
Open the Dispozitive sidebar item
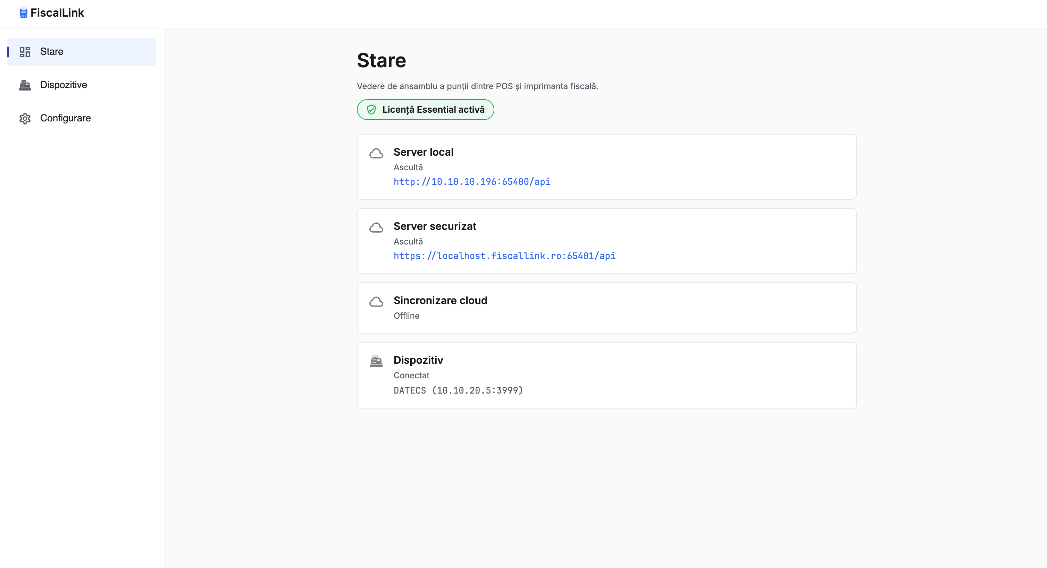(82, 85)
